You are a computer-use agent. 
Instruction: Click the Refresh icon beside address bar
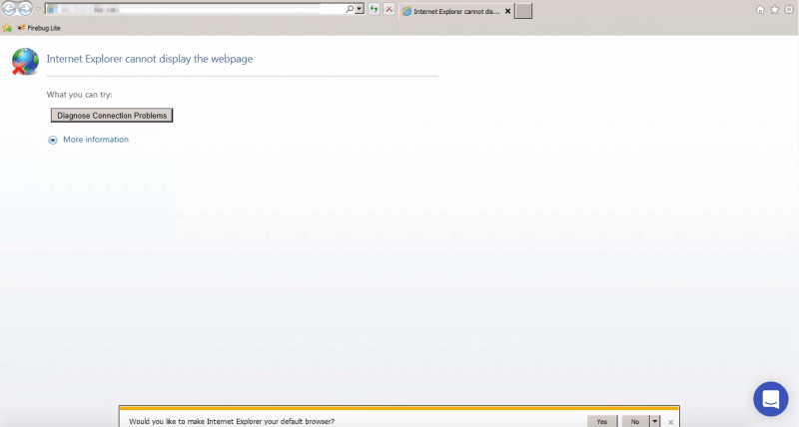(x=374, y=9)
